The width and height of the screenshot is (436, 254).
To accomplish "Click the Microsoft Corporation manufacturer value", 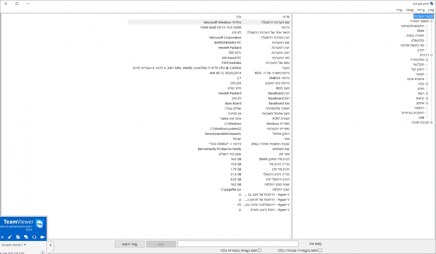I will [x=225, y=37].
